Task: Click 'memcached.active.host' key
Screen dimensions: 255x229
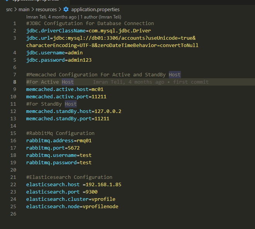Action: pos(57,89)
